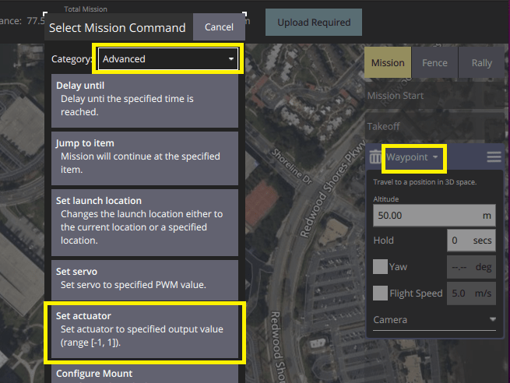Enable the Yaw checkbox

click(380, 267)
